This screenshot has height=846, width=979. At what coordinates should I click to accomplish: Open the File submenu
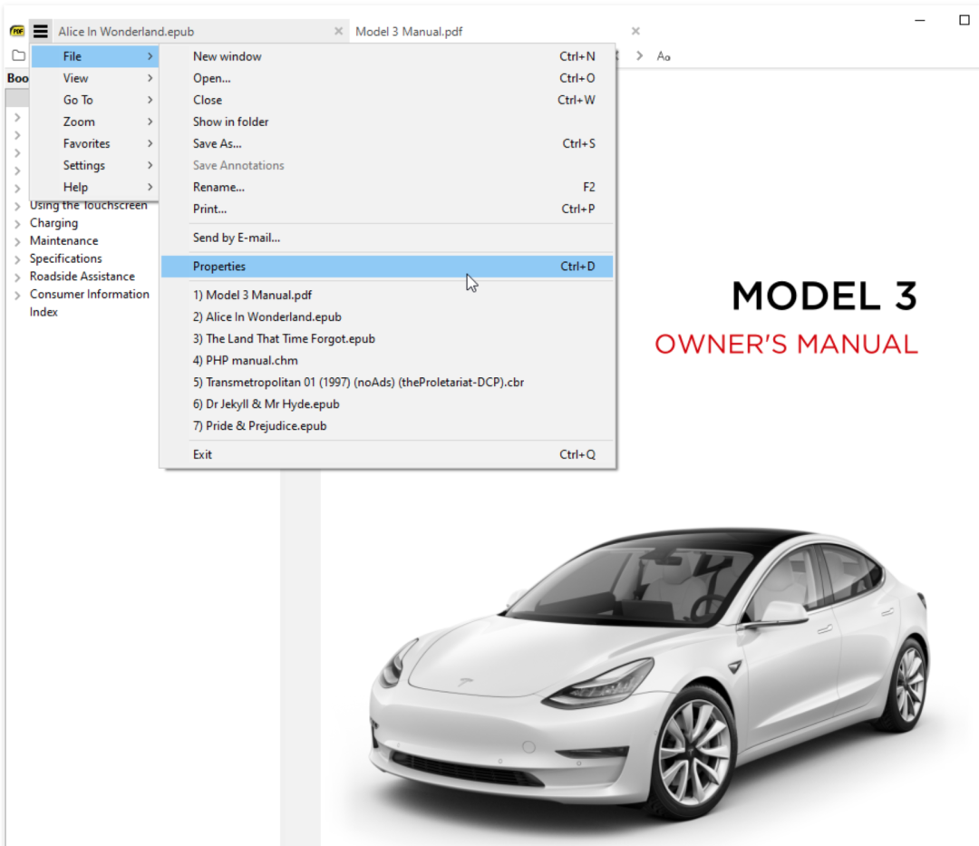[x=95, y=56]
